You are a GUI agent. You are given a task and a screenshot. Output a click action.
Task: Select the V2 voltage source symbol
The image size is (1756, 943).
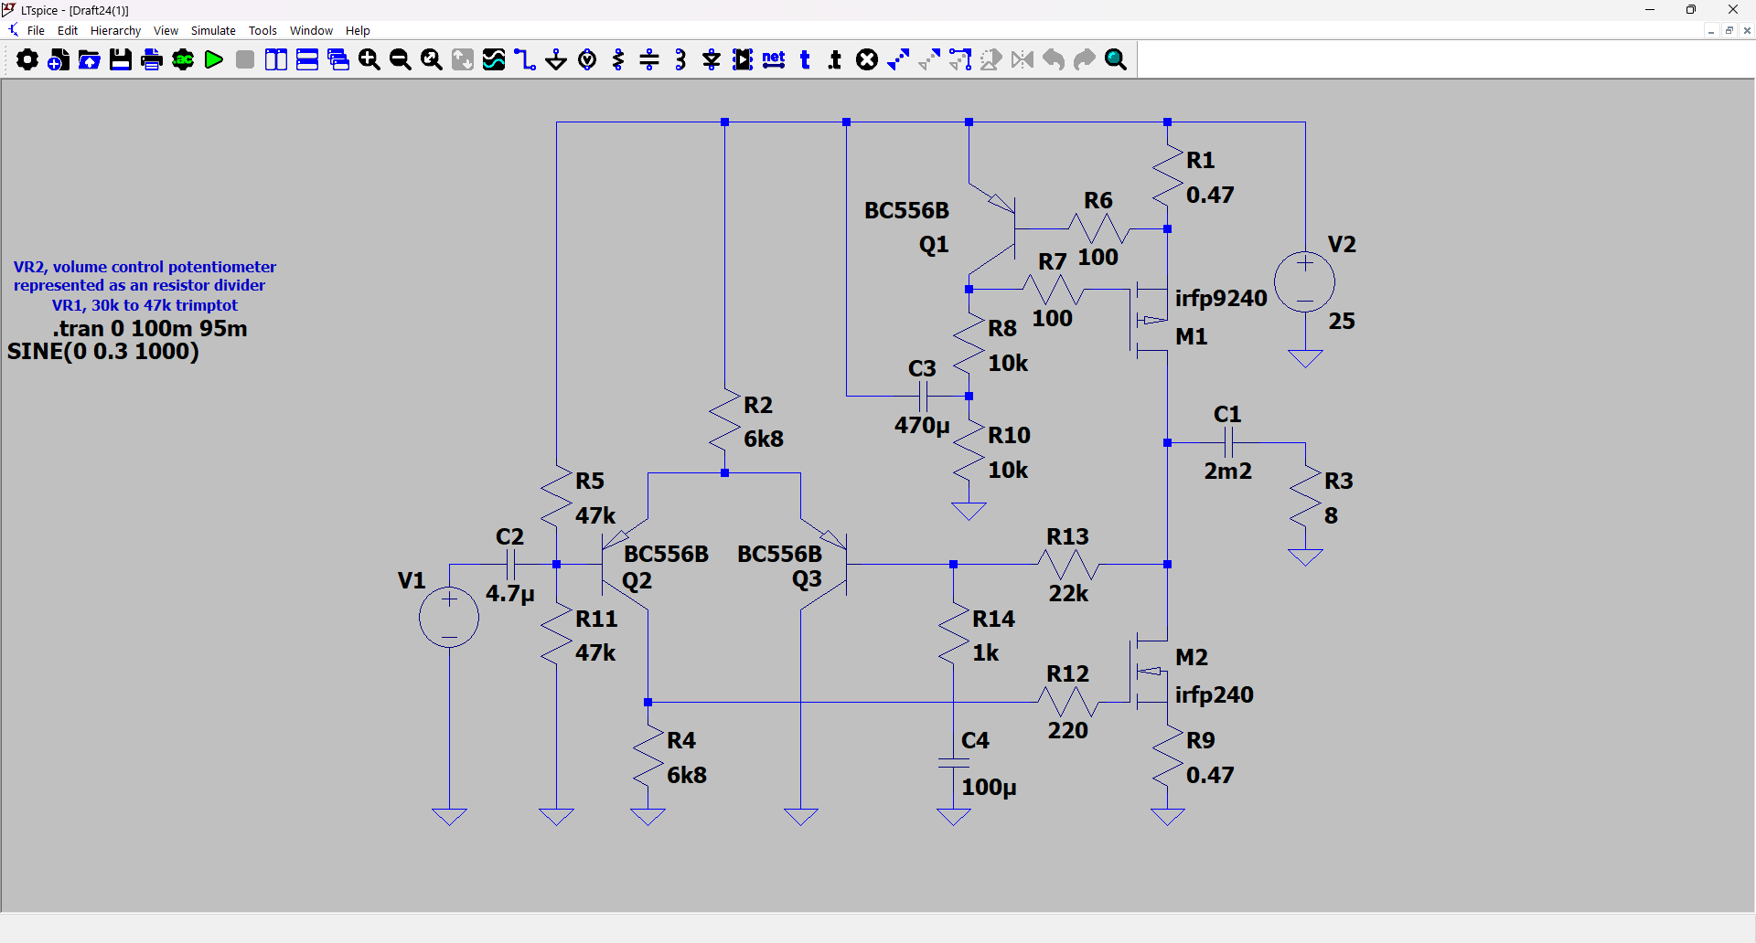[x=1305, y=281]
